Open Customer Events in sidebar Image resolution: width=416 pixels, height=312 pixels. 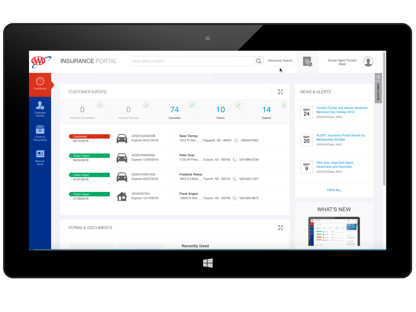click(x=40, y=109)
